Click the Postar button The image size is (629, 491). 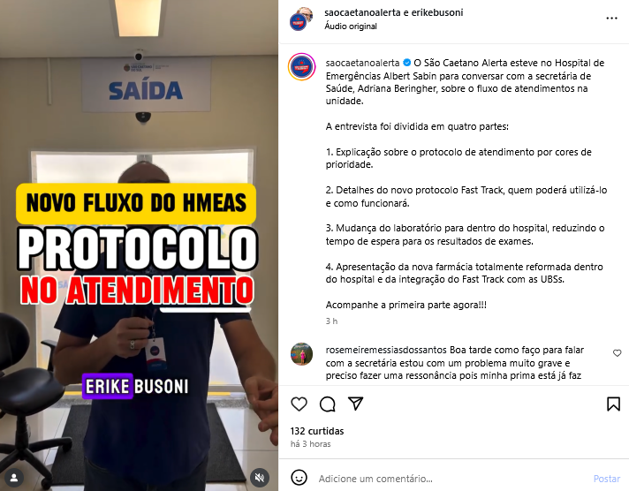[607, 479]
